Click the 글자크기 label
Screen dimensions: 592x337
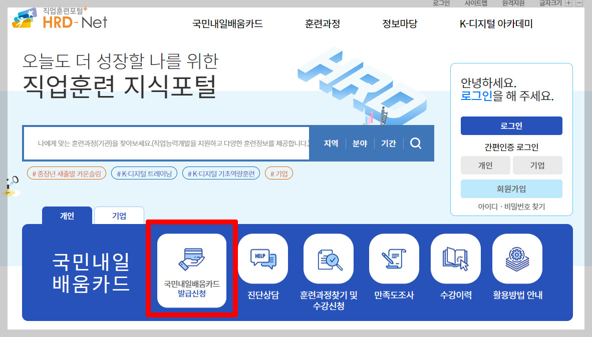click(x=550, y=3)
